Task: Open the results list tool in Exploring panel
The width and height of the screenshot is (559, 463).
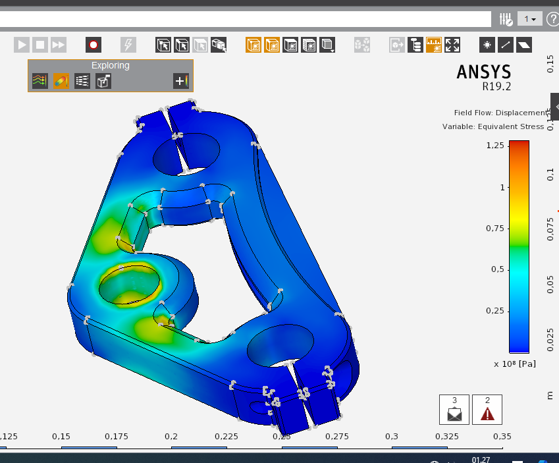Action: [81, 80]
